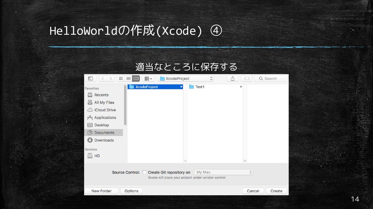Expand Test1 with its arrow

pyautogui.click(x=241, y=87)
